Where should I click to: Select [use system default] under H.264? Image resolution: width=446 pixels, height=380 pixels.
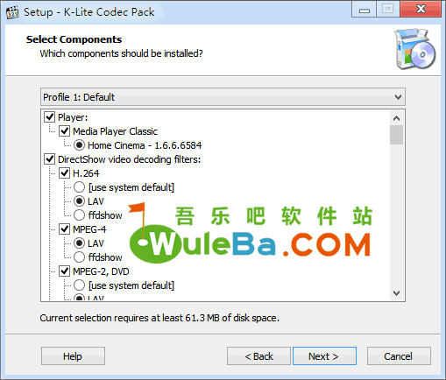79,187
